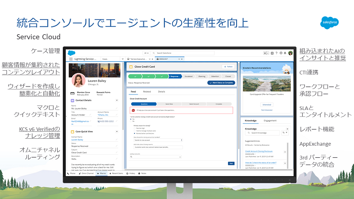This screenshot has height=199, width=354.
Task: Edit the Name field pencil for Ms. Lauren Bailey
Action: pos(117,108)
